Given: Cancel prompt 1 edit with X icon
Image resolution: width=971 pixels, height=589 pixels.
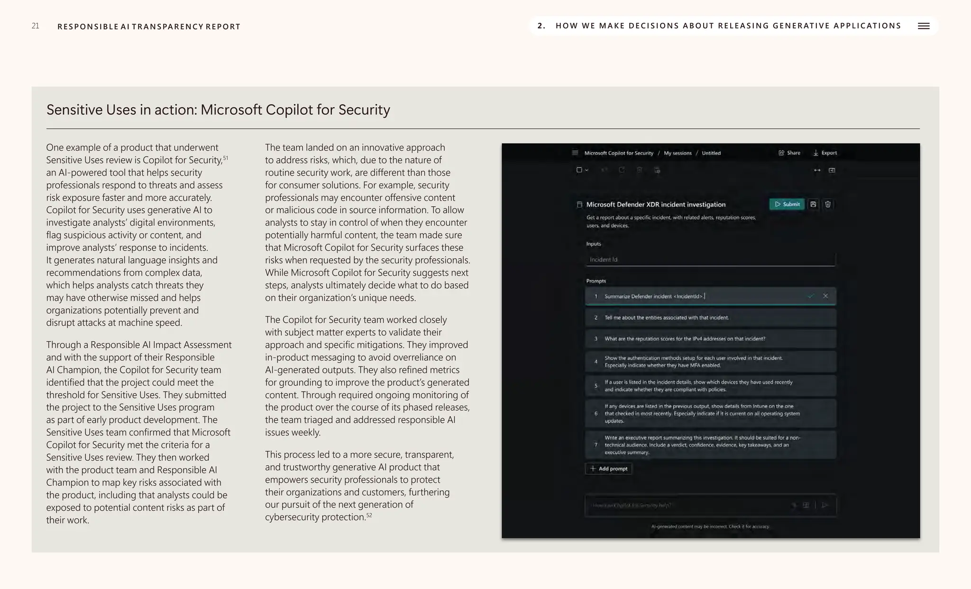Looking at the screenshot, I should (x=825, y=296).
